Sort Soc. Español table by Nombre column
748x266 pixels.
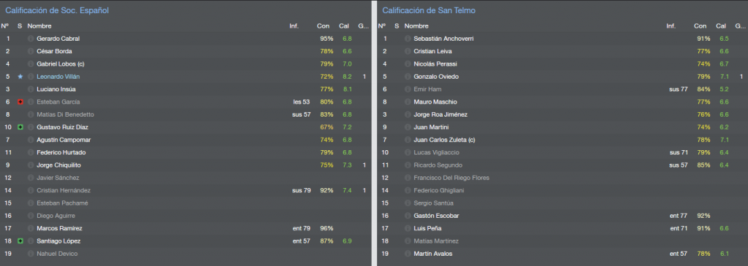tap(39, 26)
